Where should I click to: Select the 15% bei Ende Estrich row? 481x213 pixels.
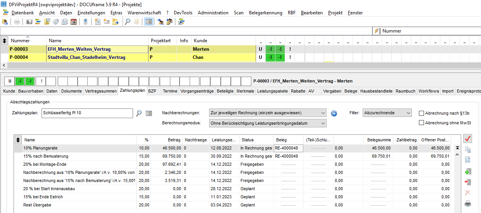[x=233, y=197]
